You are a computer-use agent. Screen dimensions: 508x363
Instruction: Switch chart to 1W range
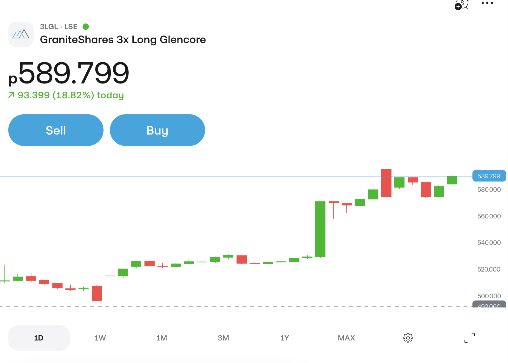100,338
